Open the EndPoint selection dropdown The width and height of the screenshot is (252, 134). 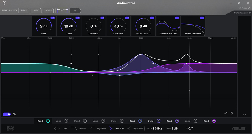click(242, 13)
